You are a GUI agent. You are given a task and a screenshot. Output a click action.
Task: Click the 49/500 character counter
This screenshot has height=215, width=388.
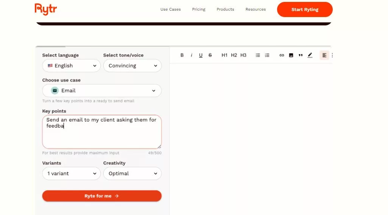[155, 153]
